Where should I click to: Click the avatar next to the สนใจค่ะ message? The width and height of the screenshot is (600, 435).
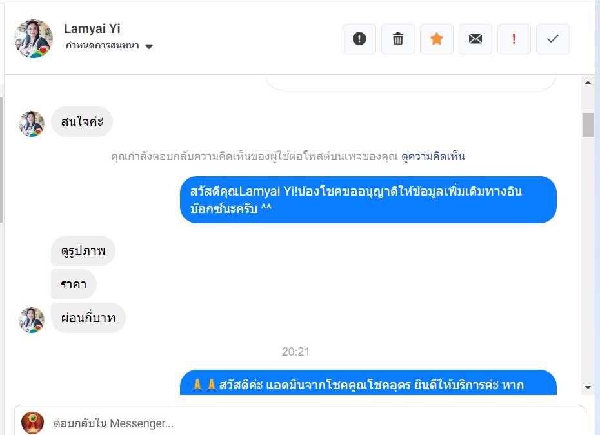(32, 124)
